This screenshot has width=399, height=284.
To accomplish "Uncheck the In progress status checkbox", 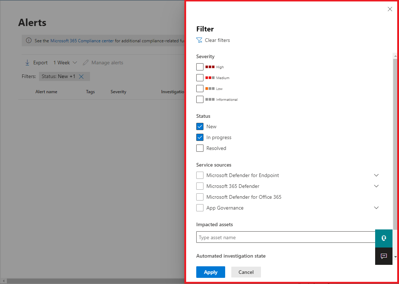I will [200, 137].
